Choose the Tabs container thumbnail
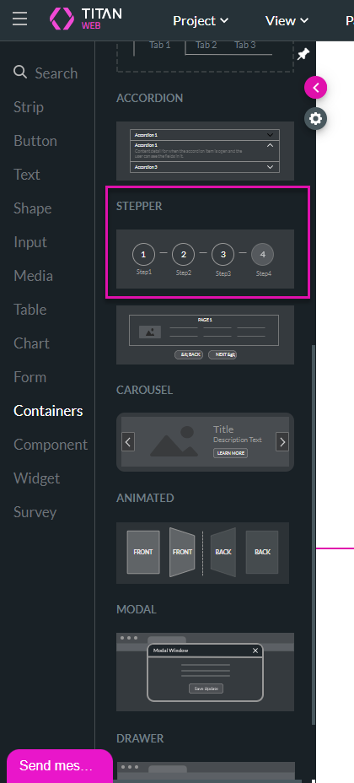 205,57
